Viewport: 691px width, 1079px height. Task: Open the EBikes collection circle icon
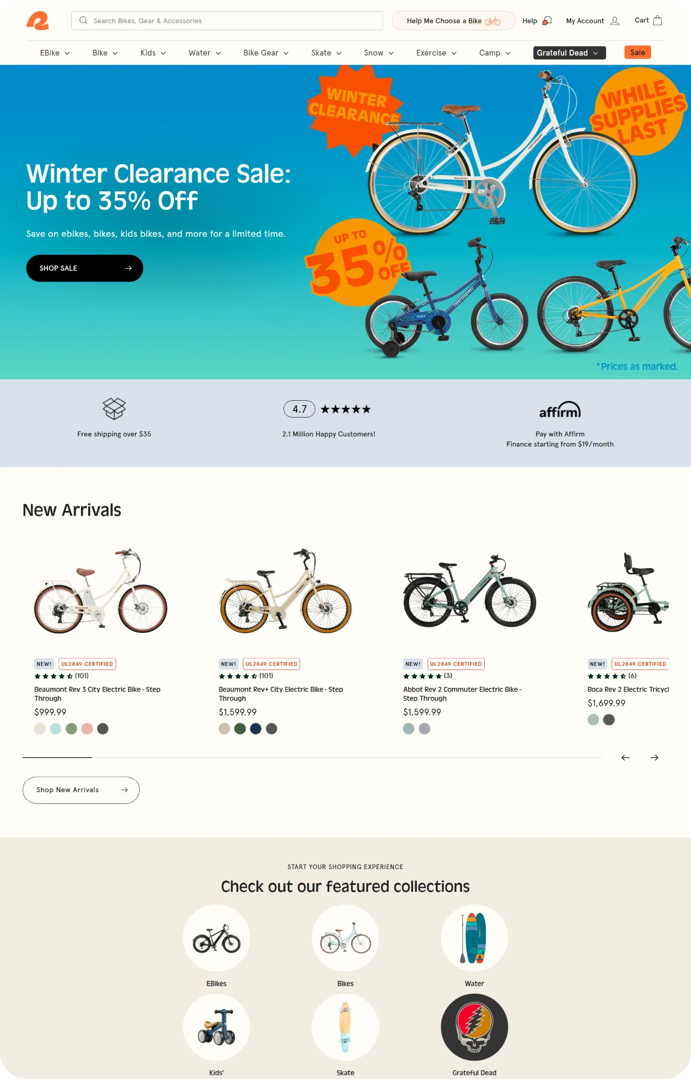216,938
